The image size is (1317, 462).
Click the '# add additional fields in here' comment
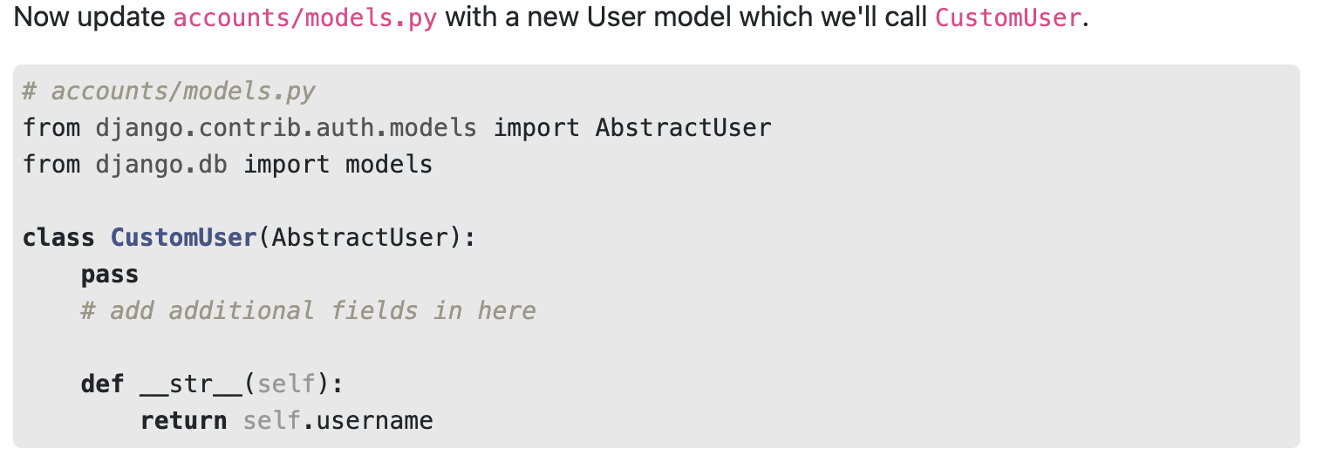(308, 311)
